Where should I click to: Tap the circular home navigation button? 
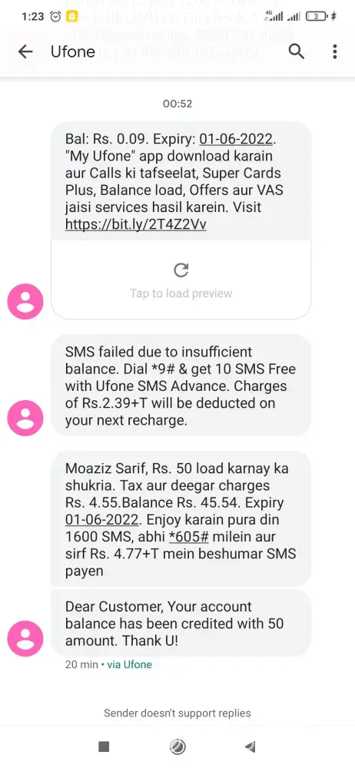click(x=177, y=746)
